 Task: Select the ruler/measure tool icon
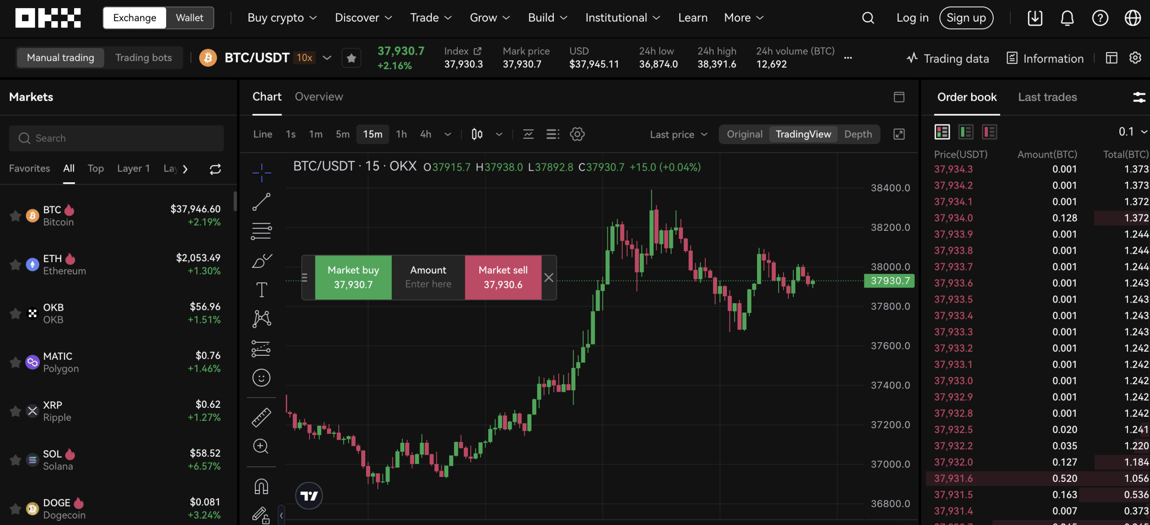click(x=261, y=416)
